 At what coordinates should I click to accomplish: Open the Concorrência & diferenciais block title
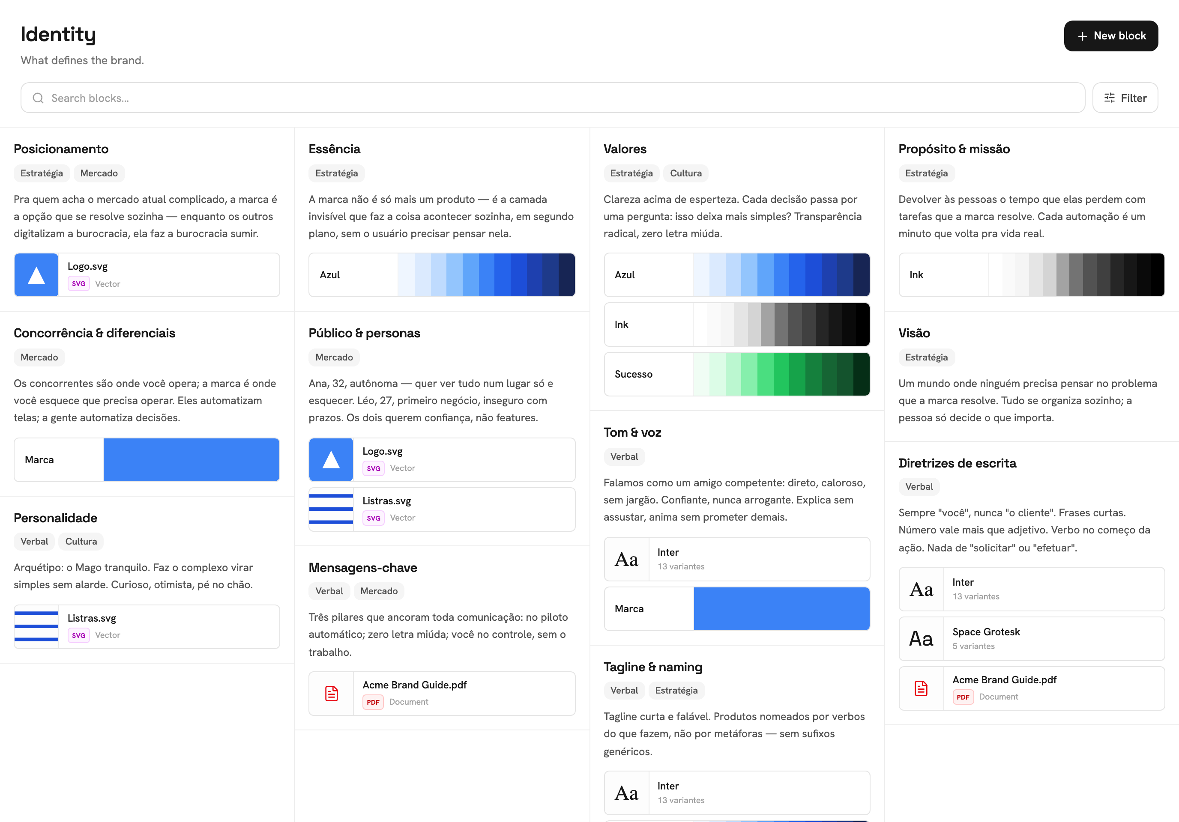coord(95,333)
